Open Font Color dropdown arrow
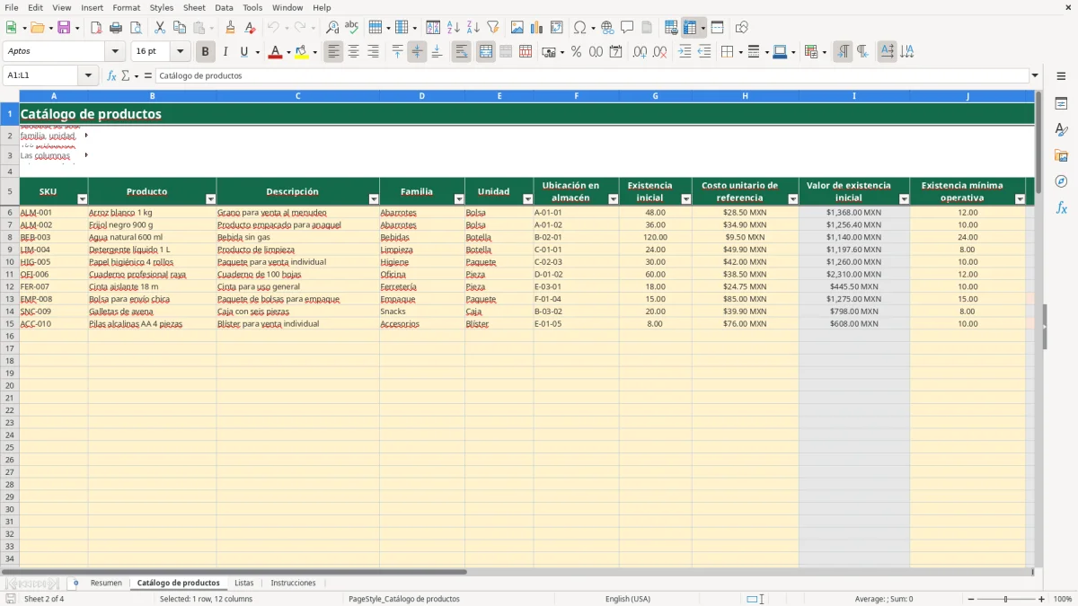The height and width of the screenshot is (606, 1078). pos(288,52)
